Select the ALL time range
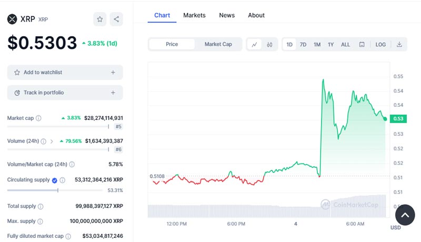Image resolution: width=421 pixels, height=242 pixels. 345,45
